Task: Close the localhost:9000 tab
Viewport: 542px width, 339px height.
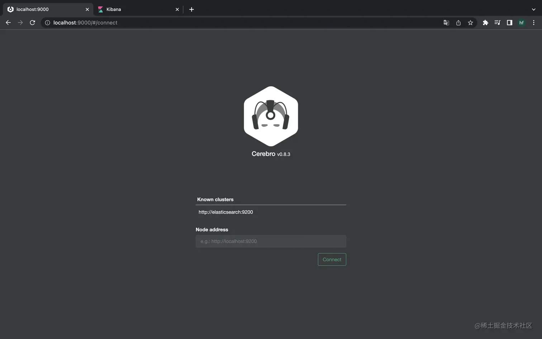Action: tap(87, 9)
